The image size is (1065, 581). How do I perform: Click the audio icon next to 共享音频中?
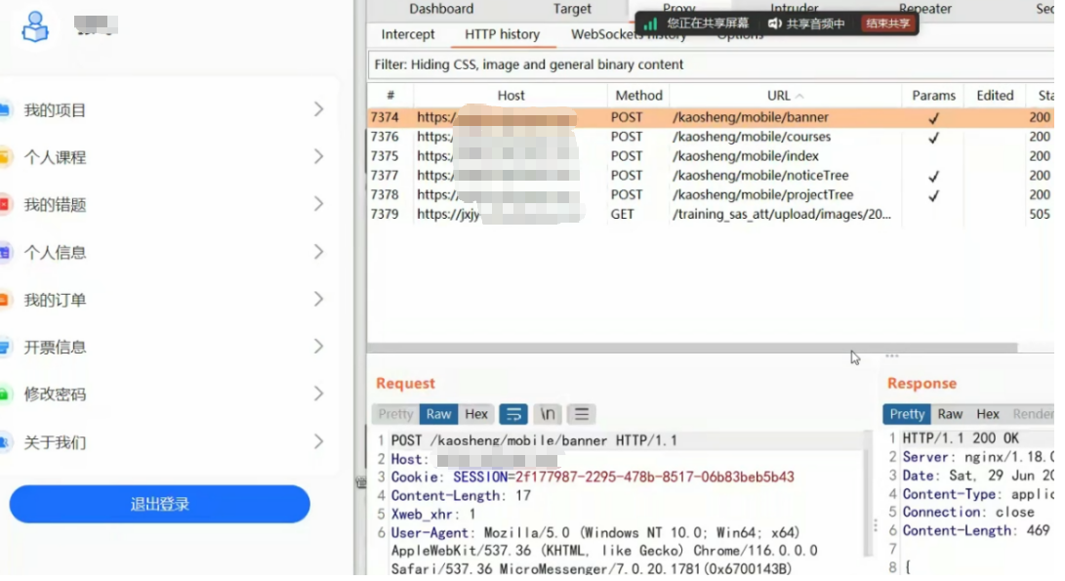pos(774,23)
